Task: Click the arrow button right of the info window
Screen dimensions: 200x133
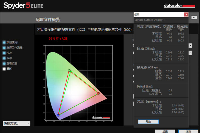Action: coord(194,18)
